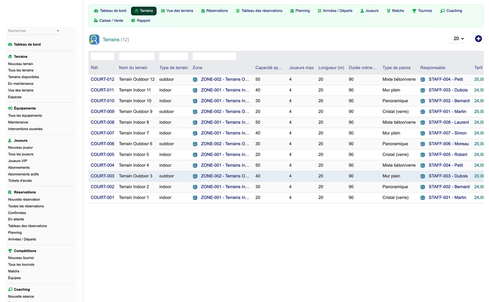Click zone icon in COURT-009 row
The image size is (489, 302).
coord(195,112)
